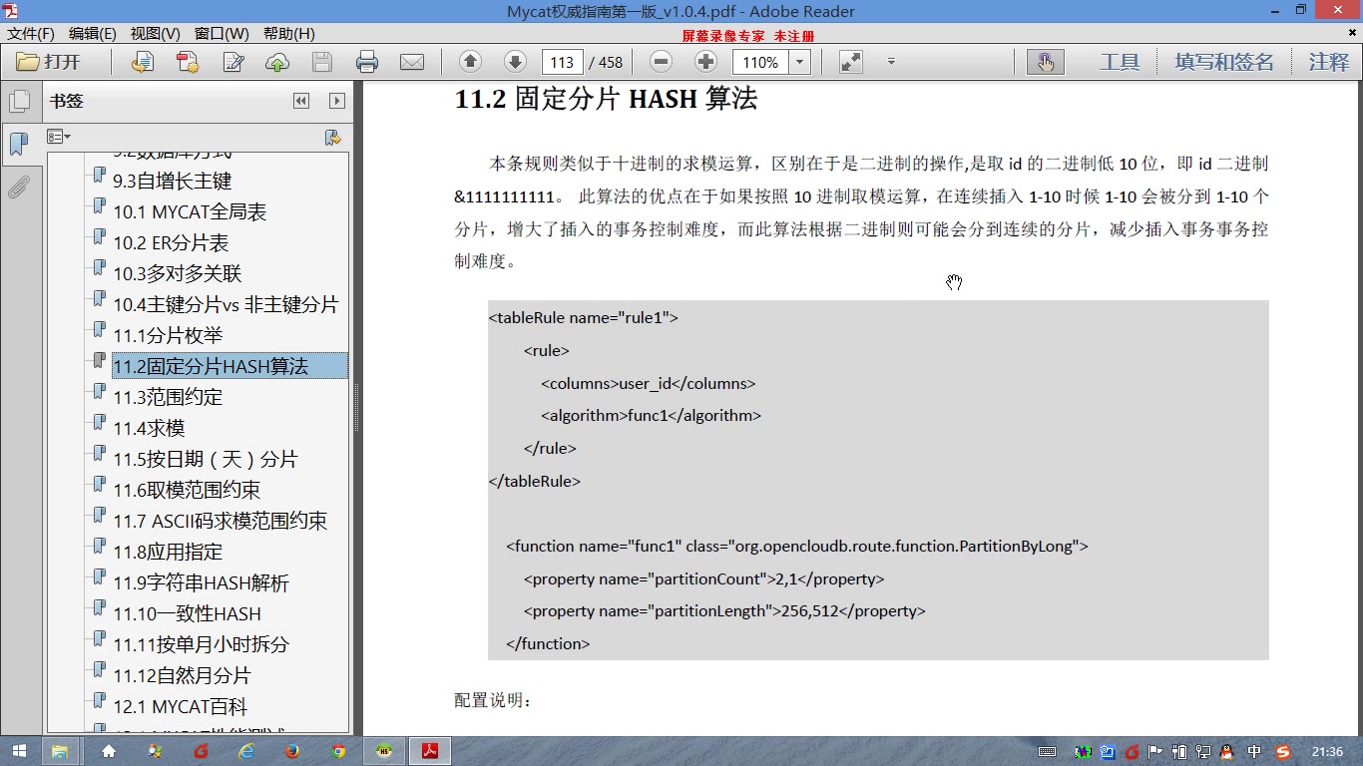Click the convert file to PDF online icon
Image resolution: width=1363 pixels, height=766 pixels.
coord(143,62)
